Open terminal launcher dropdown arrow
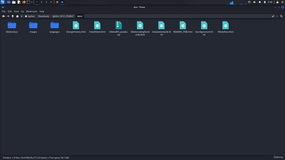285x160 pixels. [32, 2]
